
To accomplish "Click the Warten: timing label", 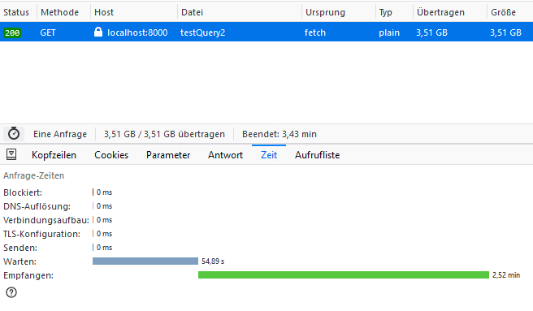I will 19,261.
